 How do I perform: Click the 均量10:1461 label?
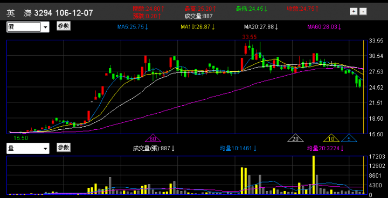tap(238, 149)
